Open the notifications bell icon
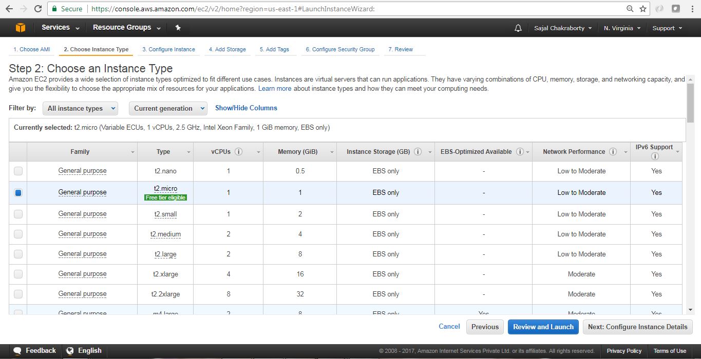 (x=518, y=28)
